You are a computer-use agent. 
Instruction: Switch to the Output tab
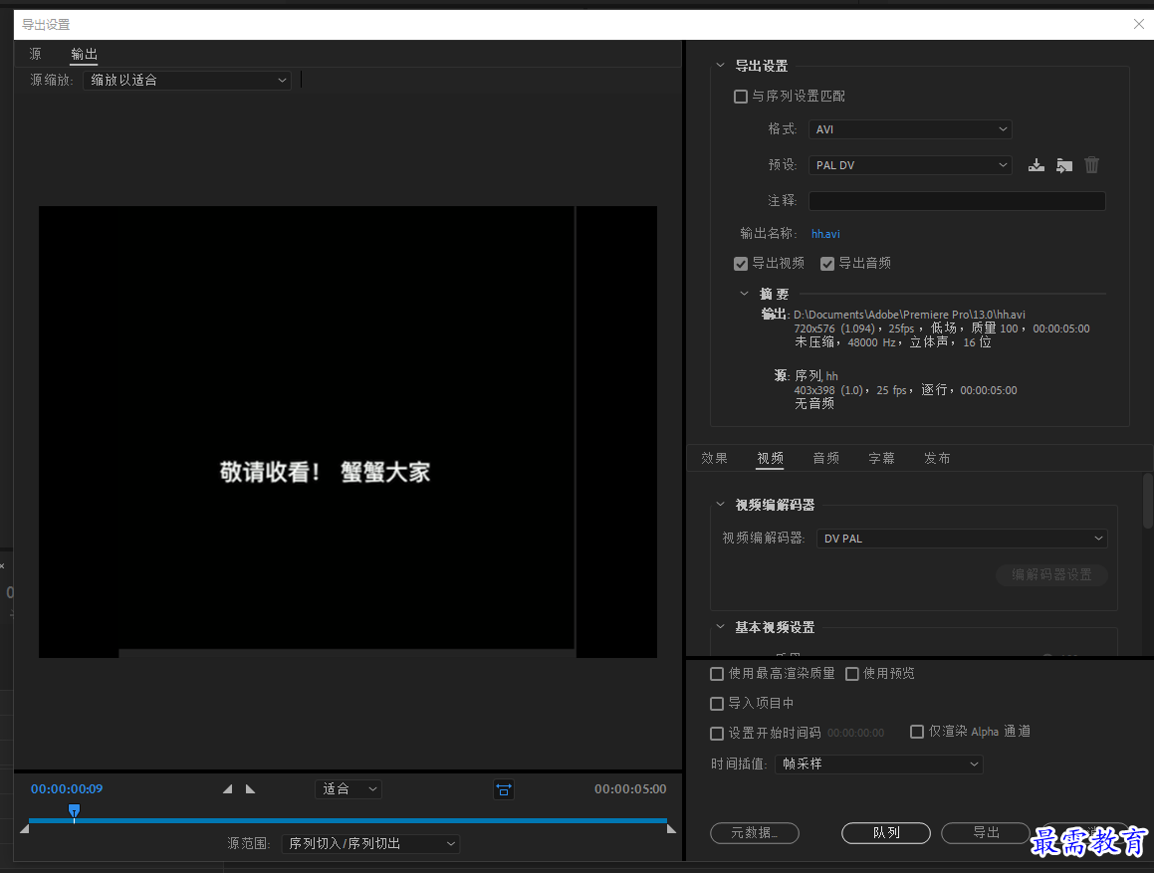pyautogui.click(x=84, y=54)
